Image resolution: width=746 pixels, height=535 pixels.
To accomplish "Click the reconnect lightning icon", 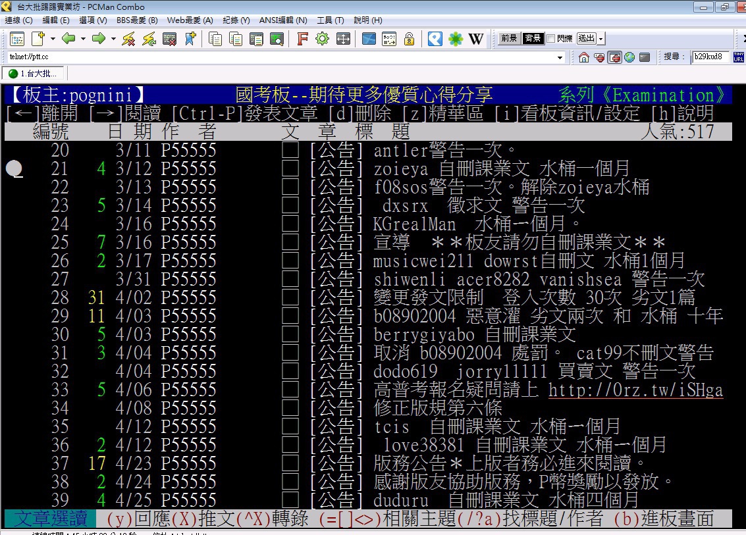I will tap(149, 39).
